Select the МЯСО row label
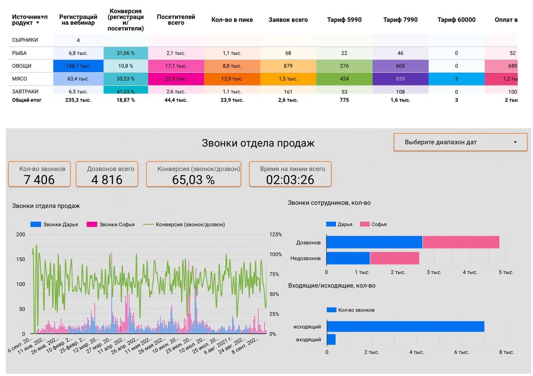This screenshot has width=533, height=376. pyautogui.click(x=20, y=79)
